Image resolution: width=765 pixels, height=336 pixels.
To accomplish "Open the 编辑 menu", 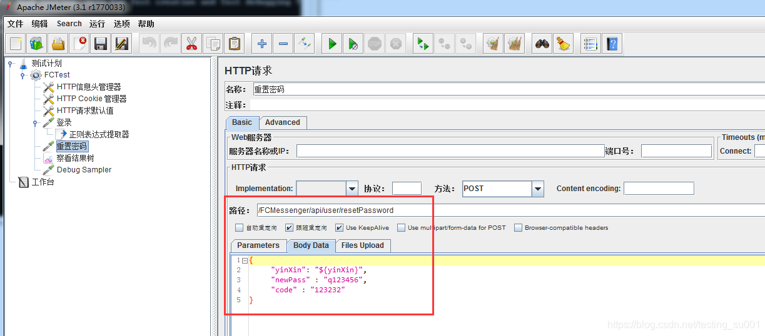I will pos(39,24).
